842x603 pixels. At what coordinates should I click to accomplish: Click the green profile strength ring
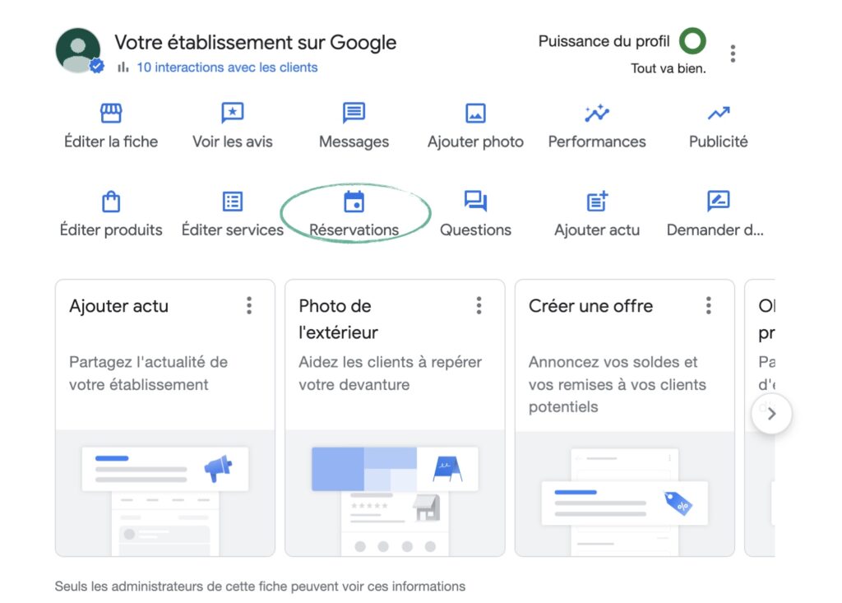[692, 41]
